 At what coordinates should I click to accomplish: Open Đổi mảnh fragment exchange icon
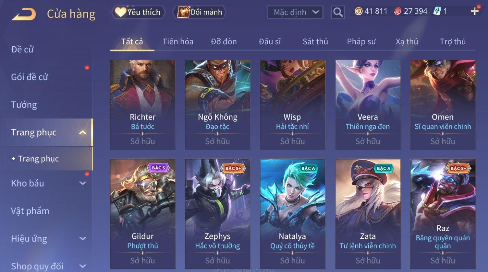pyautogui.click(x=183, y=12)
